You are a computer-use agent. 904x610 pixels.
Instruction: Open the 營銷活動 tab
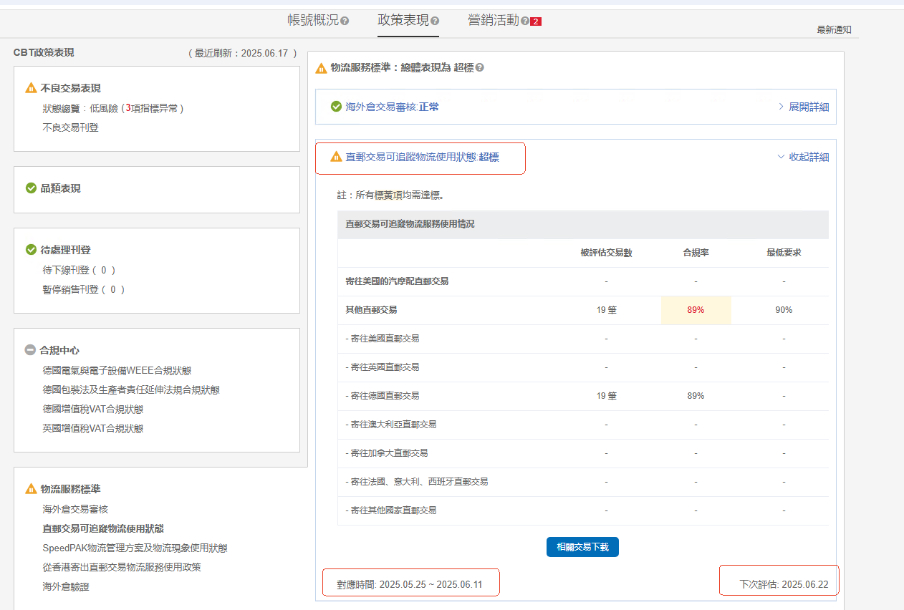[x=494, y=21]
